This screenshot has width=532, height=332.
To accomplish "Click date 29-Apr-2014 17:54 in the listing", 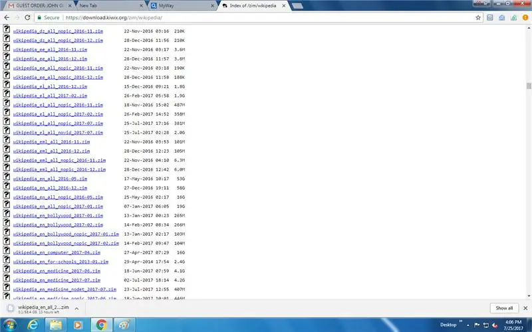I will [x=146, y=262].
